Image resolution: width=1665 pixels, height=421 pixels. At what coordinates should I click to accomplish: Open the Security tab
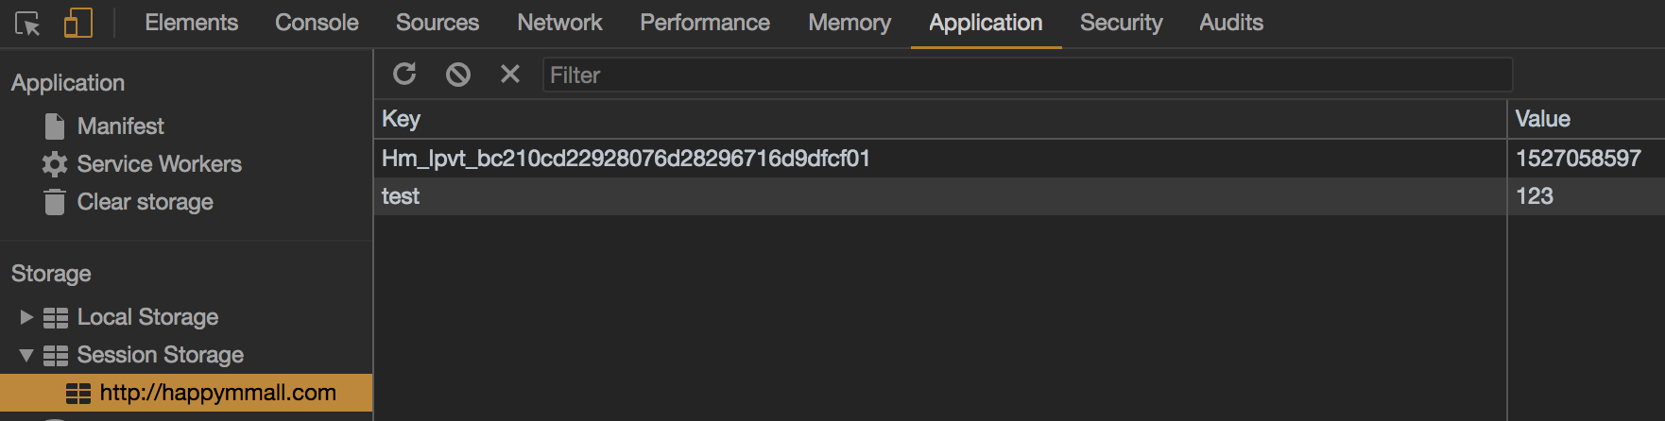point(1121,23)
